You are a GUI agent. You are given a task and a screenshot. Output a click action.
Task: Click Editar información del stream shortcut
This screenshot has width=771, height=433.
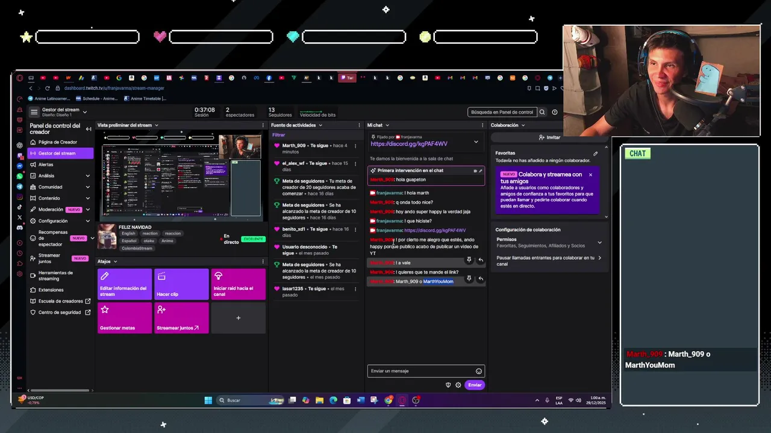(125, 284)
